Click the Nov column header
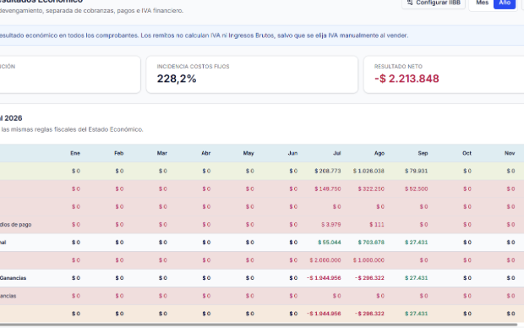The width and height of the screenshot is (524, 328). pyautogui.click(x=510, y=153)
